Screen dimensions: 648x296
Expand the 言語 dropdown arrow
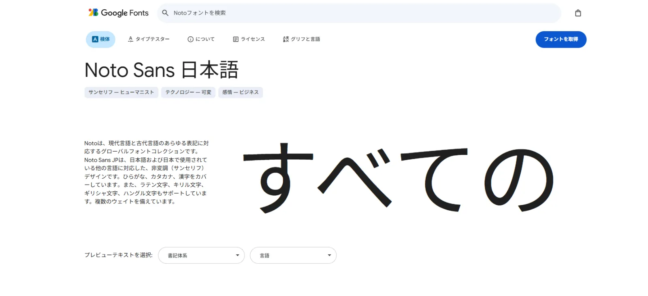[x=329, y=255]
